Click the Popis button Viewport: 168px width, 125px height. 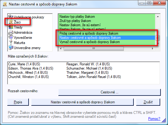(x=18, y=102)
